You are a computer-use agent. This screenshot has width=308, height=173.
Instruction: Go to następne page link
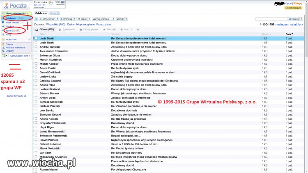(282, 25)
